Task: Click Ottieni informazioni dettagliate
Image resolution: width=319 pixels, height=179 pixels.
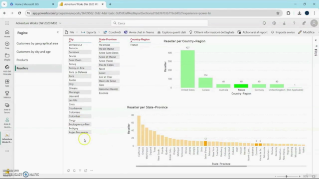Action: pos(211,32)
